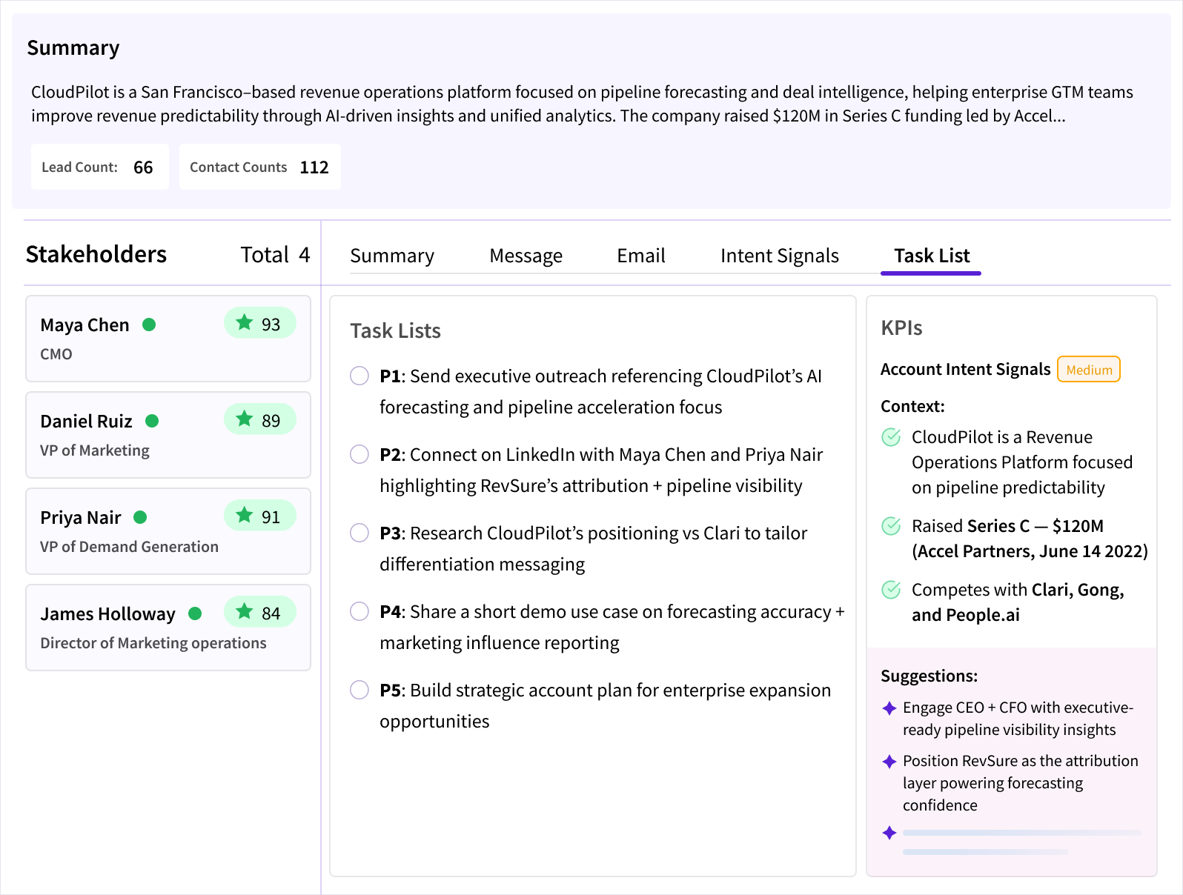This screenshot has height=895, width=1183.
Task: Open the Message tab
Action: click(x=526, y=256)
